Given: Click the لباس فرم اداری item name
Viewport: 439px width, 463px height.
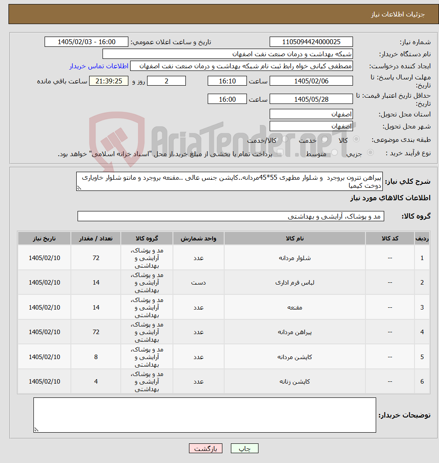Looking at the screenshot, I should pyautogui.click(x=295, y=283).
